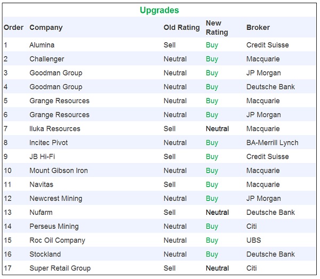
Task: Select the Alumina company name
Action: coord(42,45)
